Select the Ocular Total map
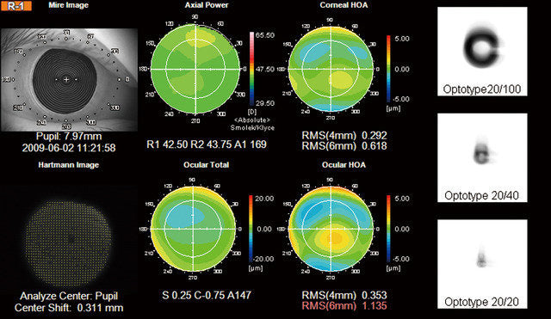This screenshot has height=319, width=551. click(x=193, y=229)
